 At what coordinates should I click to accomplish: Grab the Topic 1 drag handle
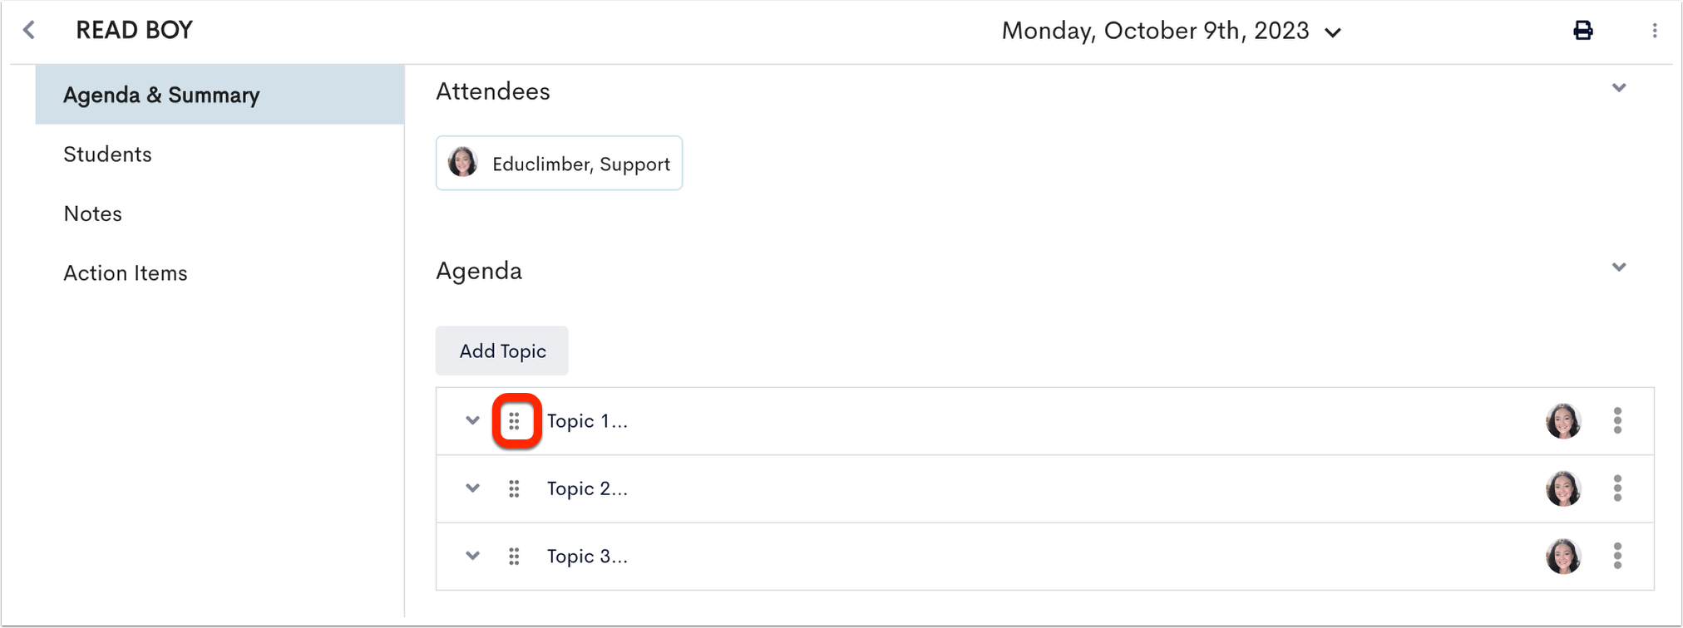515,421
